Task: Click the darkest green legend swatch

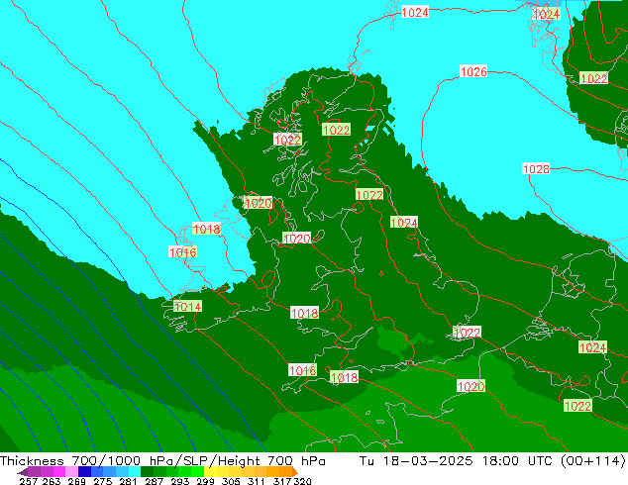Action: click(x=147, y=471)
